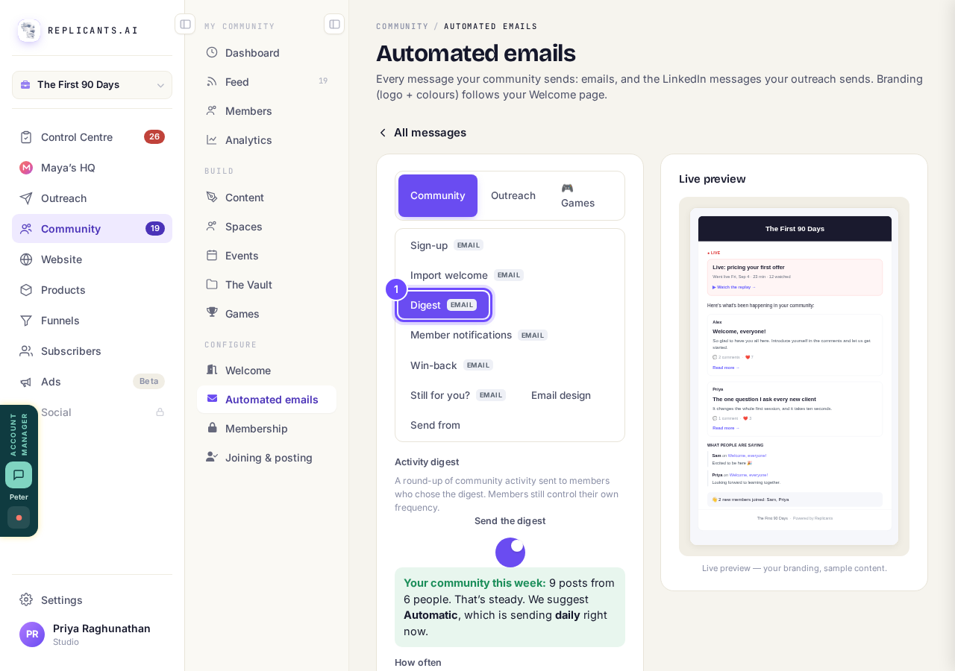Open the Email design section
955x671 pixels.
(561, 395)
